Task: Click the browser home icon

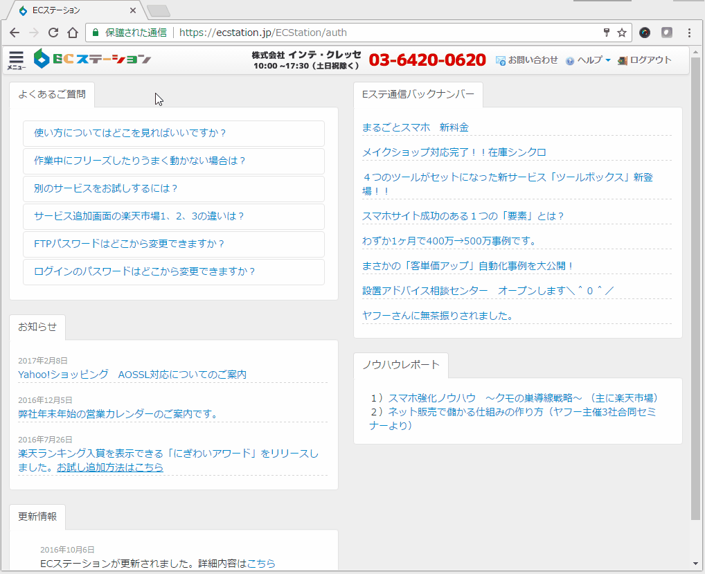Action: click(73, 33)
